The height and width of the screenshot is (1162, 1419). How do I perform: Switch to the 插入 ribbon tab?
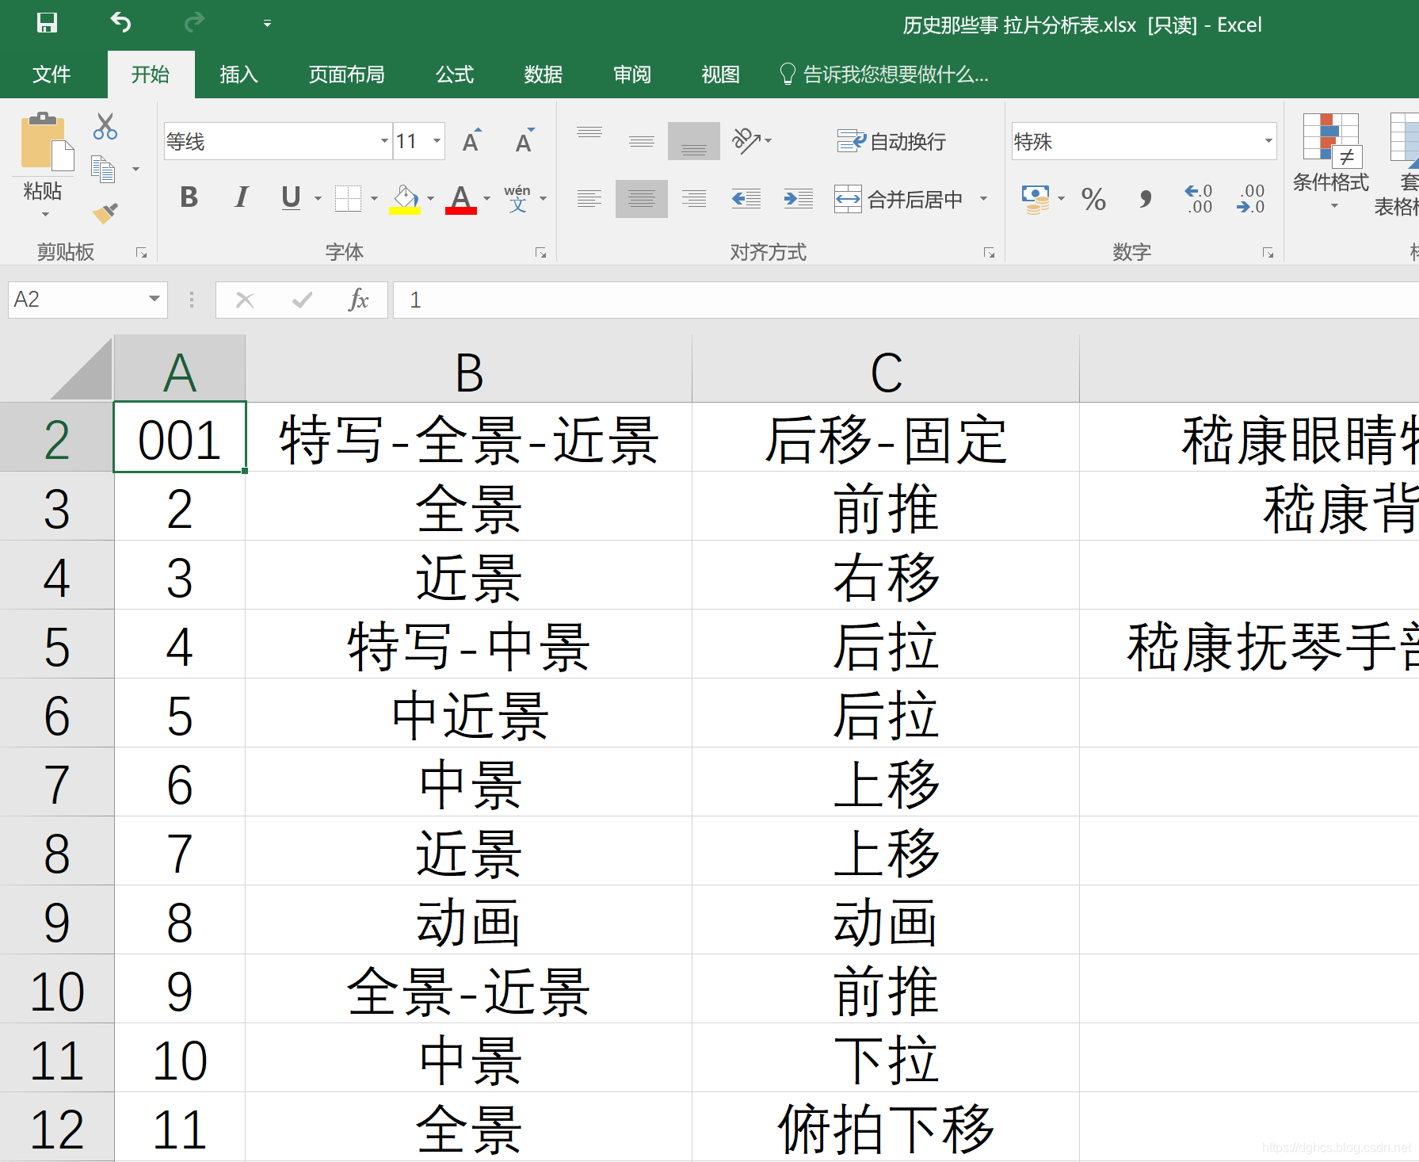point(238,75)
